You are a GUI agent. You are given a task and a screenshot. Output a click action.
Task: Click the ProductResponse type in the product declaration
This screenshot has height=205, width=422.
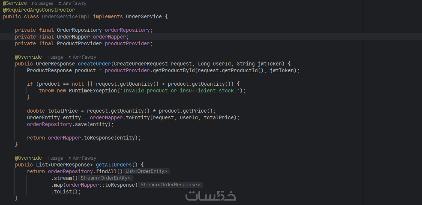tap(49, 70)
